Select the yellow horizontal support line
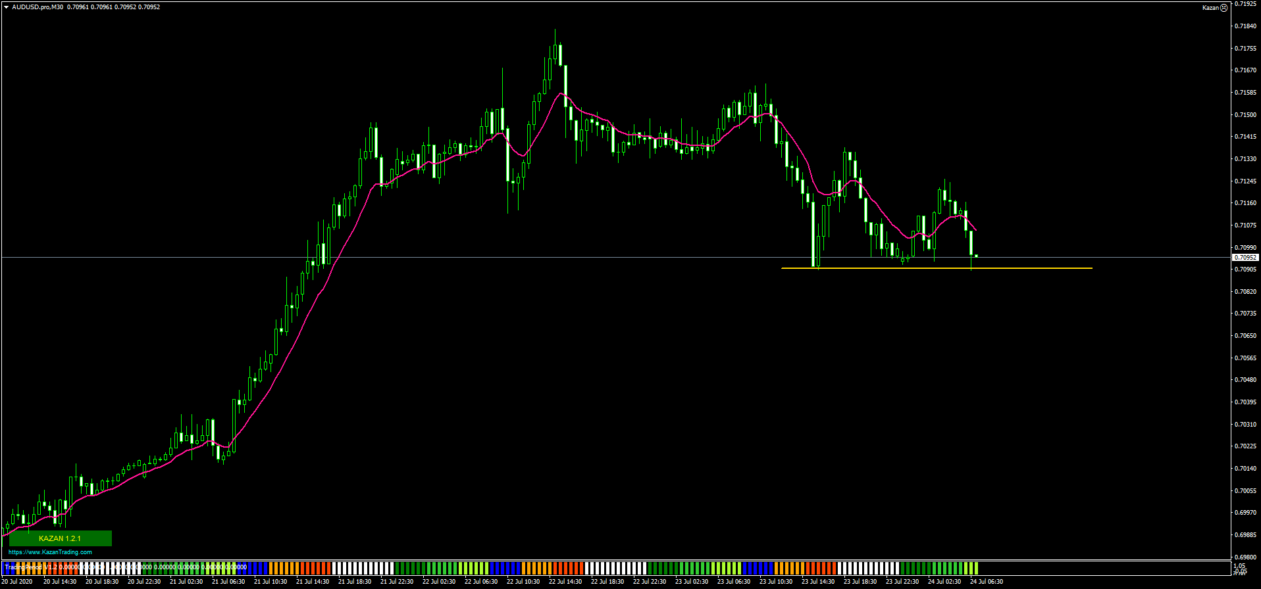 pyautogui.click(x=937, y=268)
